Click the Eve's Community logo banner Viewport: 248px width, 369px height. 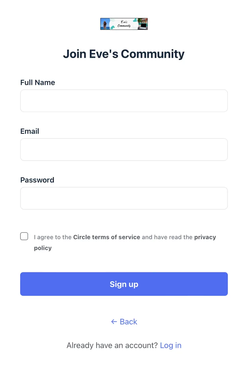(124, 24)
